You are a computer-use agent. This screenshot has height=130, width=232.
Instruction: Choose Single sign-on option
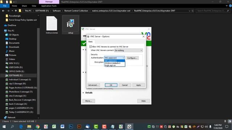click(115, 65)
